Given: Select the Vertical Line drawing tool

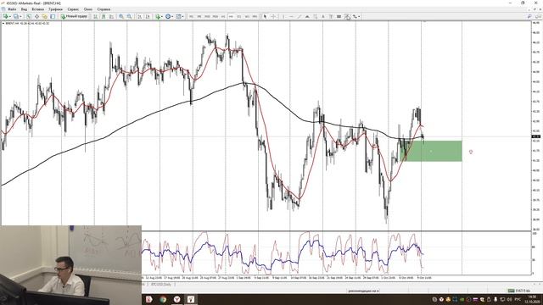Looking at the screenshot, I should point(283,16).
